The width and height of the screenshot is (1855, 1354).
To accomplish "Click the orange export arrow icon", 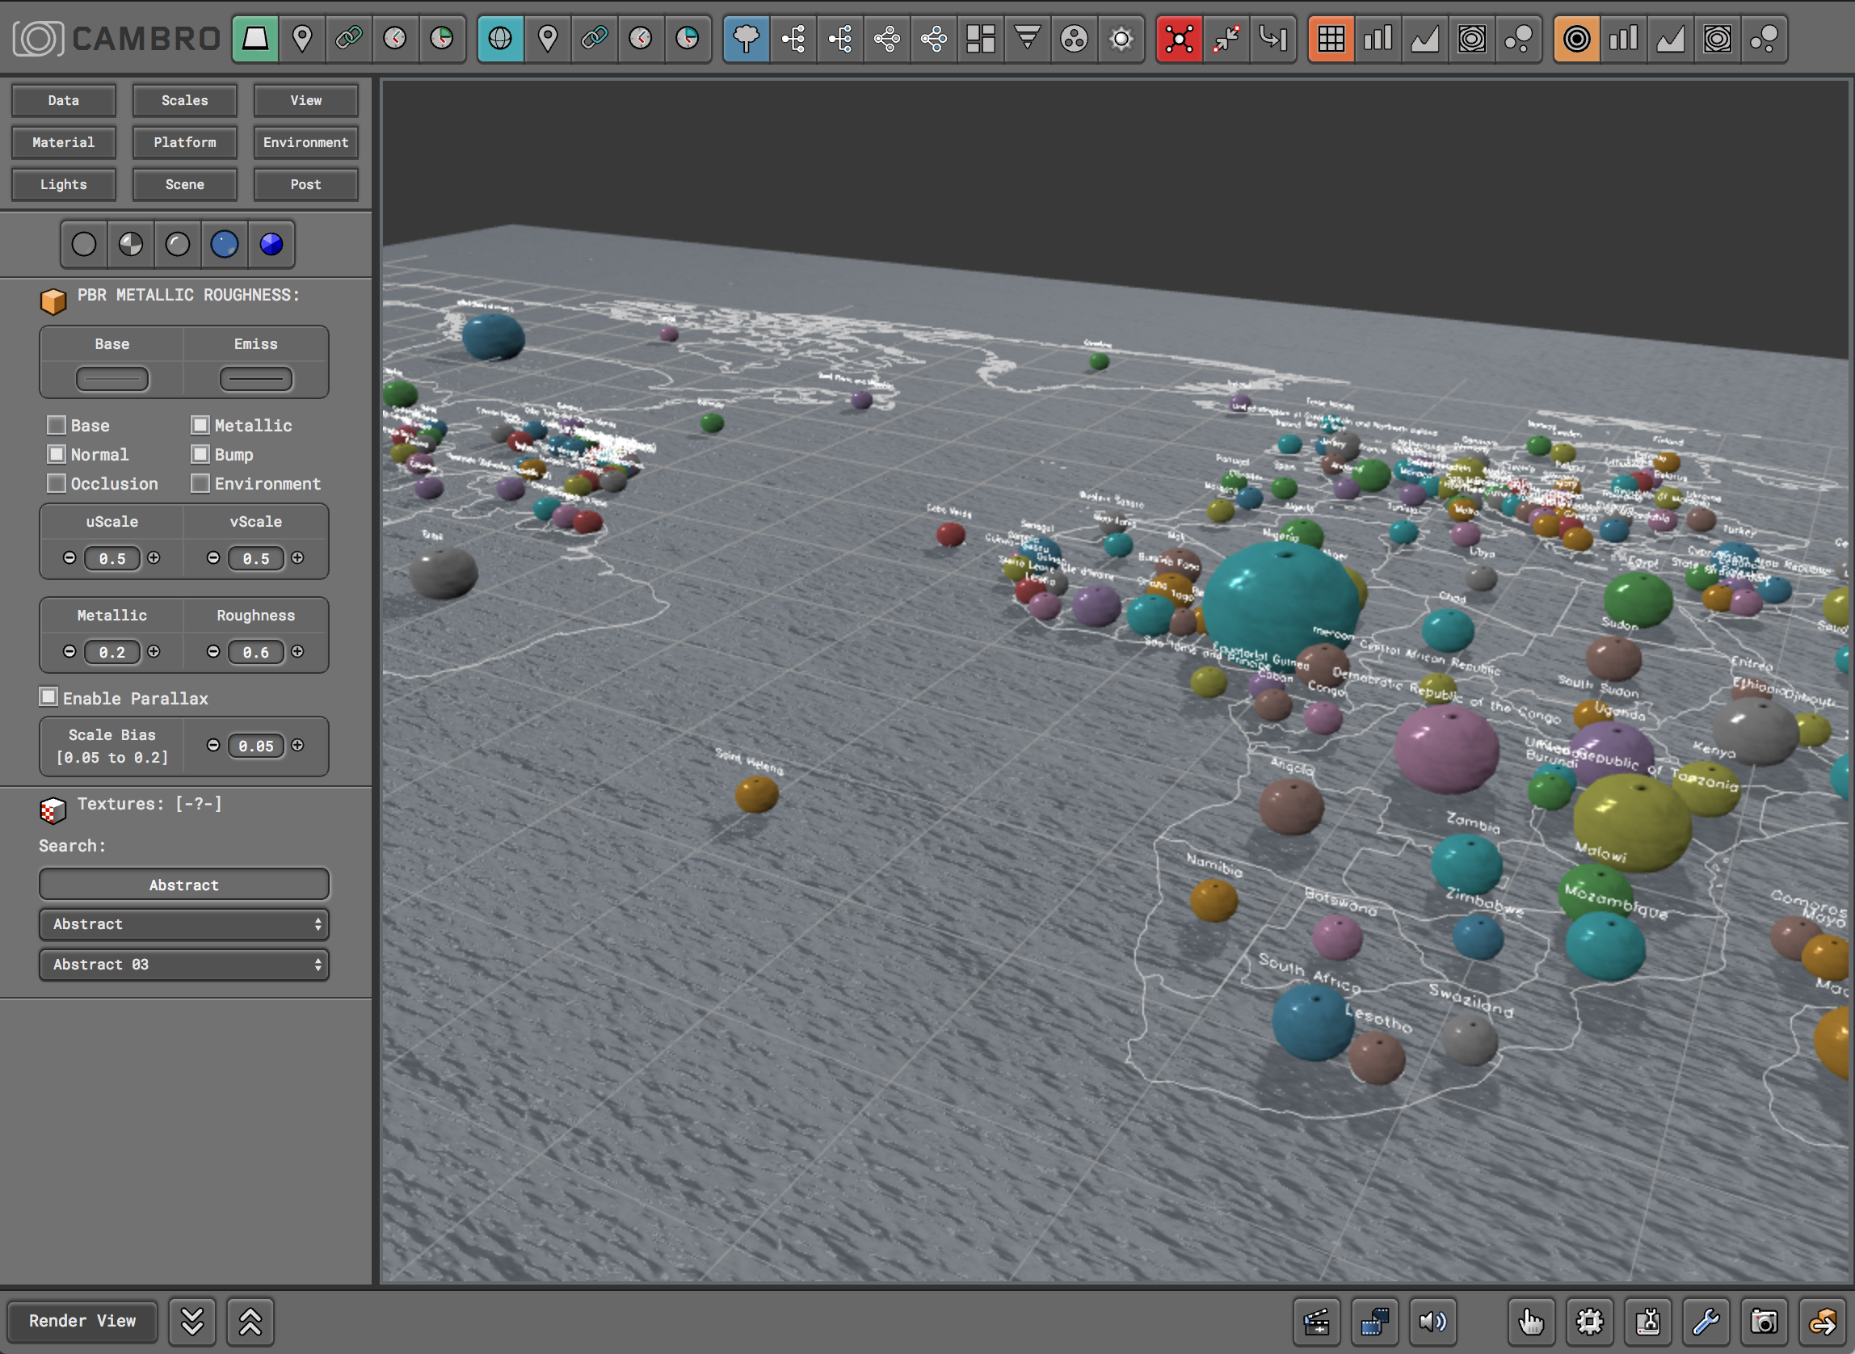I will (1822, 1321).
